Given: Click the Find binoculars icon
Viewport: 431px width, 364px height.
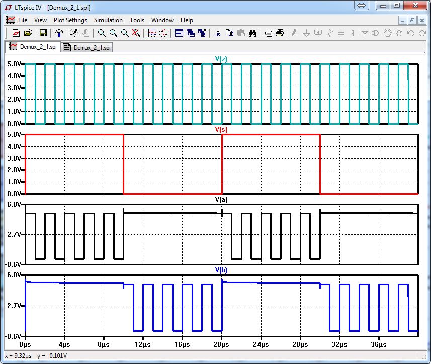Looking at the screenshot, I should 253,33.
